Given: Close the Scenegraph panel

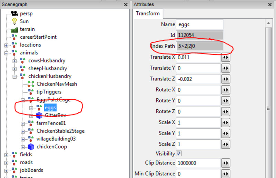Looking at the screenshot, I should 126,4.
